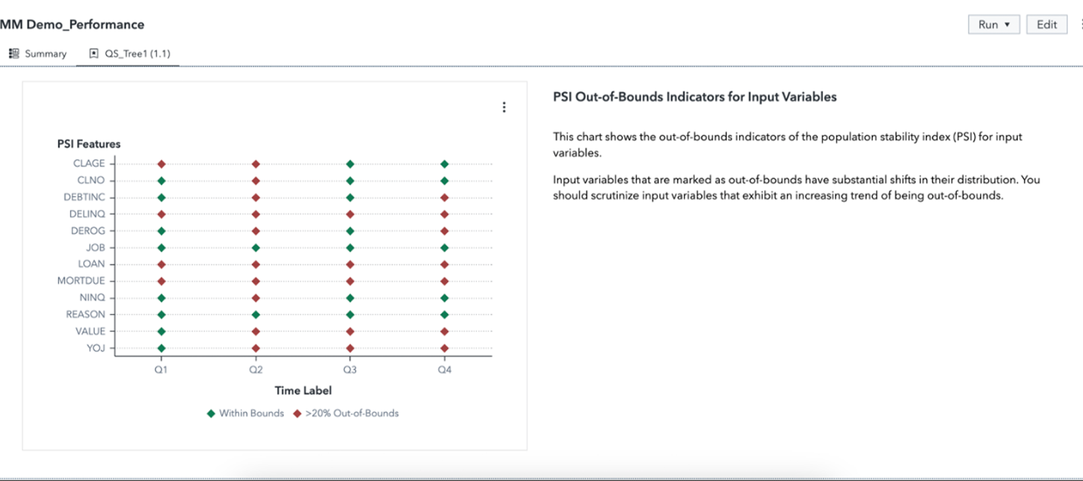Select the green NINQ marker at Q1
The image size is (1083, 481).
coord(161,298)
